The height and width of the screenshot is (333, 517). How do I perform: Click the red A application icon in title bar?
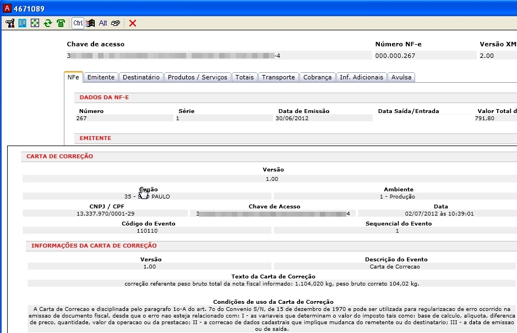click(7, 8)
